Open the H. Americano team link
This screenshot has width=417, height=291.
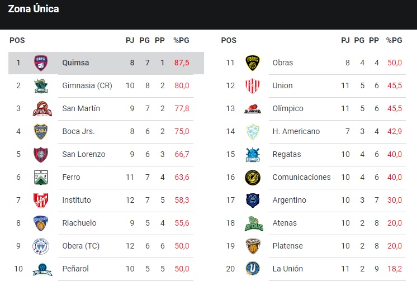(296, 131)
